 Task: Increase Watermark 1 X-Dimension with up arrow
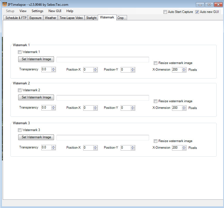tap(184, 69)
